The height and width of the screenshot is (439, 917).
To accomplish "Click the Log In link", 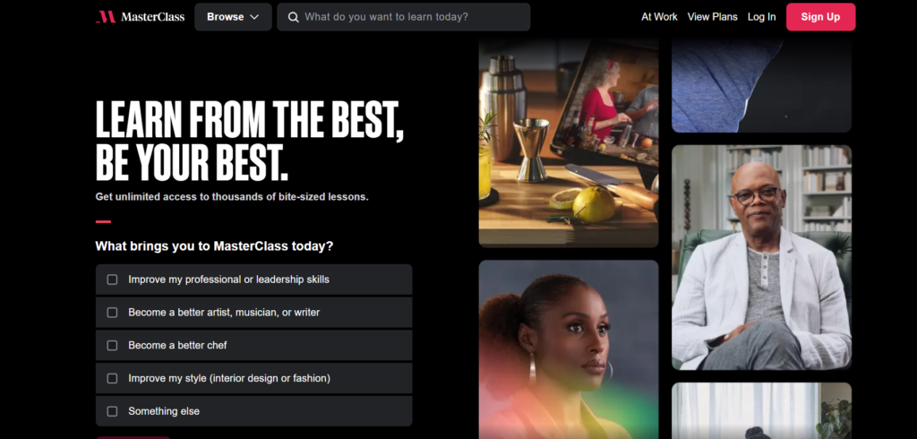I will tap(761, 17).
